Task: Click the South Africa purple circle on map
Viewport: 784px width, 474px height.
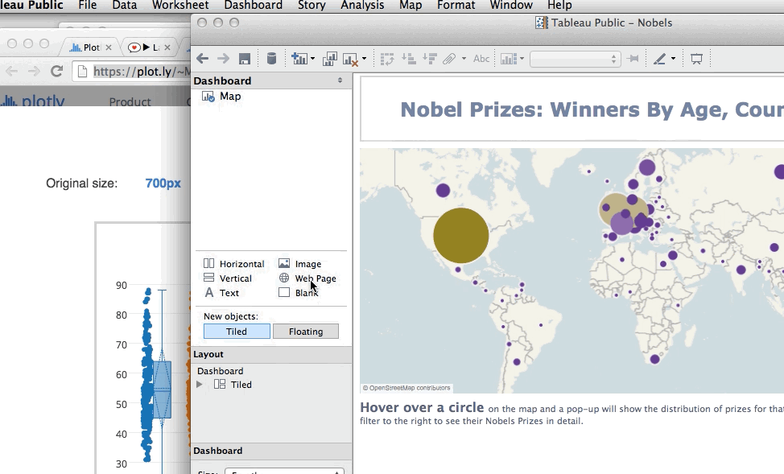Action: click(655, 359)
